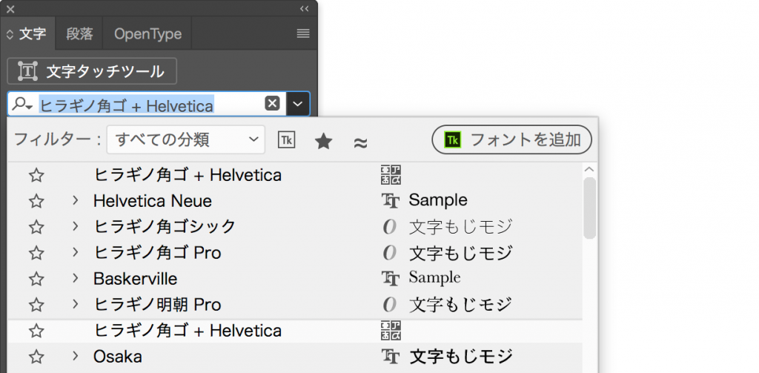Screen dimensions: 759x373
Task: Expand Helvetica Neue font family
Action: pyautogui.click(x=75, y=200)
